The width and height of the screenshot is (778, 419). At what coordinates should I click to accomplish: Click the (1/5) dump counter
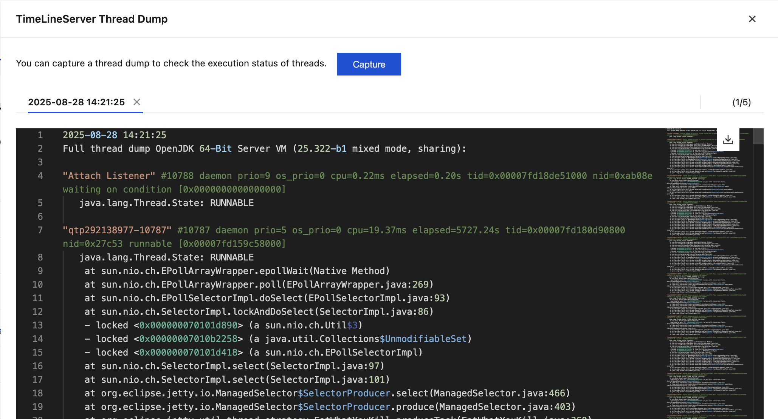pos(741,102)
